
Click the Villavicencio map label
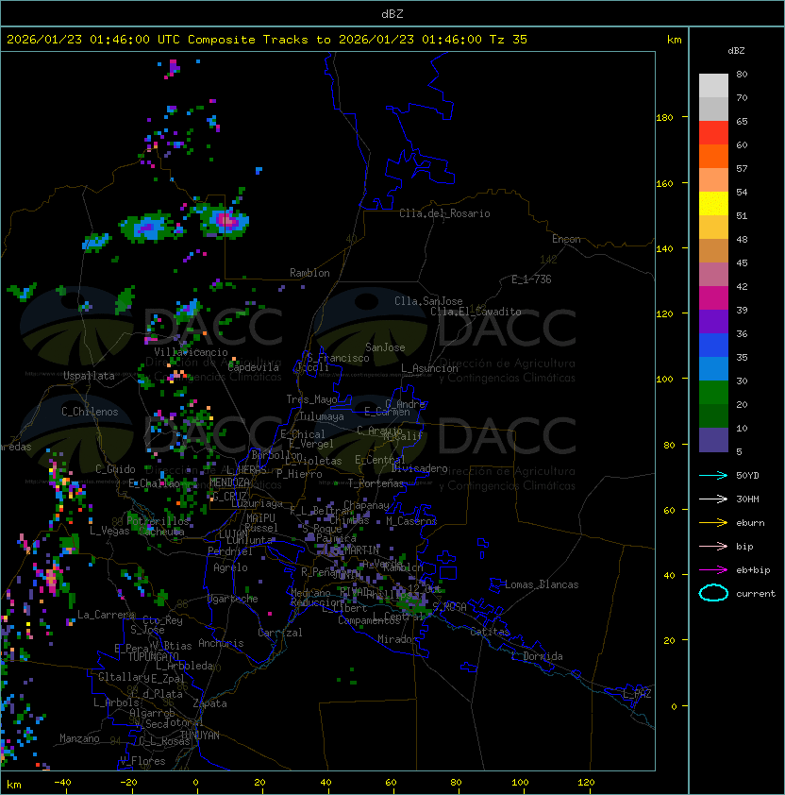tap(191, 352)
